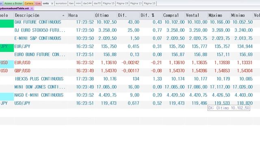Click GBP/USD Venta1 value 1,54396
This screenshot has width=260, height=146.
point(199,71)
